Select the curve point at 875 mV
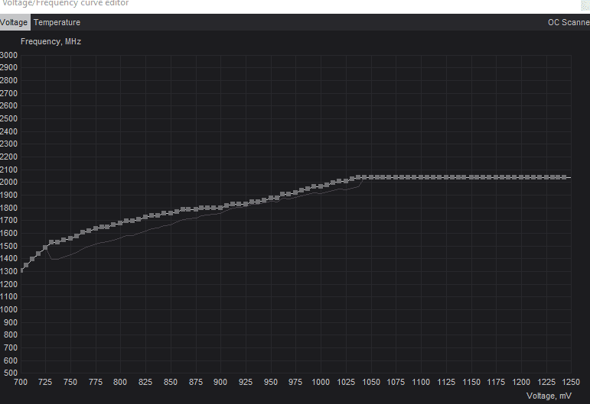Image resolution: width=590 pixels, height=404 pixels. 196,208
